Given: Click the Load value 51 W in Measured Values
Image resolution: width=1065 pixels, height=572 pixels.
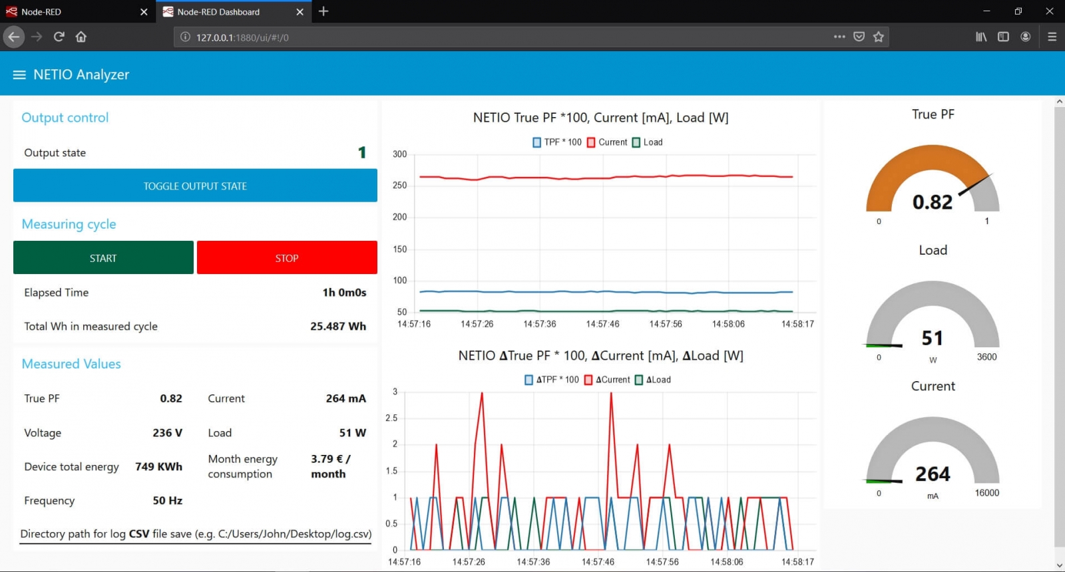Looking at the screenshot, I should 353,433.
